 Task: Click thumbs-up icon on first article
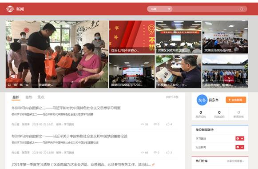[168, 124]
